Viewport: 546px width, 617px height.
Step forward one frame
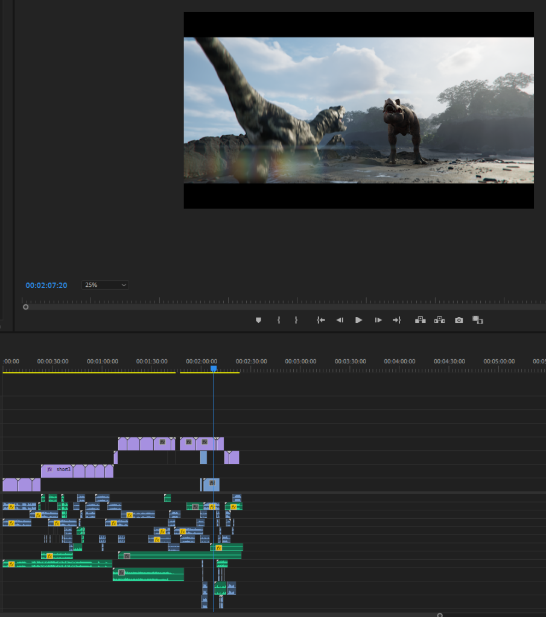(378, 320)
